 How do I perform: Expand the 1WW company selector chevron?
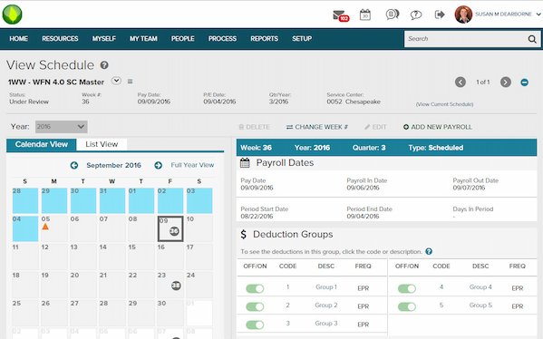(x=116, y=81)
